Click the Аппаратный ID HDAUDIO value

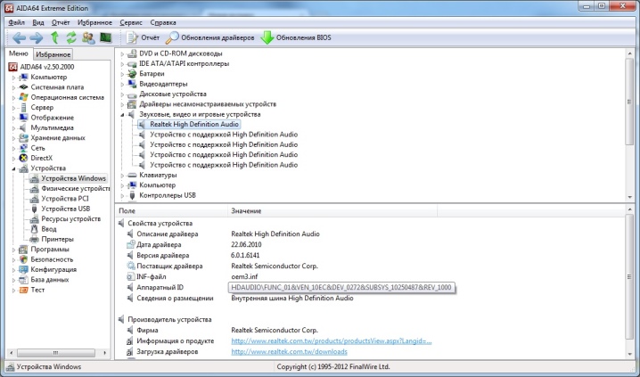(341, 288)
